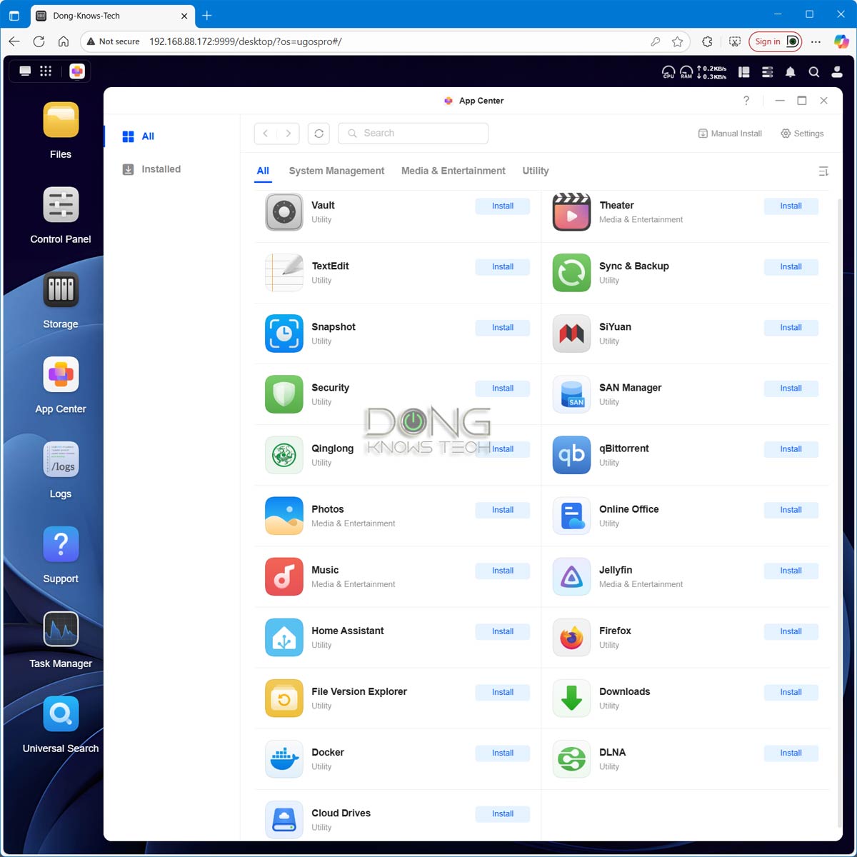
Task: Click the qBittorrent app icon
Action: [572, 455]
